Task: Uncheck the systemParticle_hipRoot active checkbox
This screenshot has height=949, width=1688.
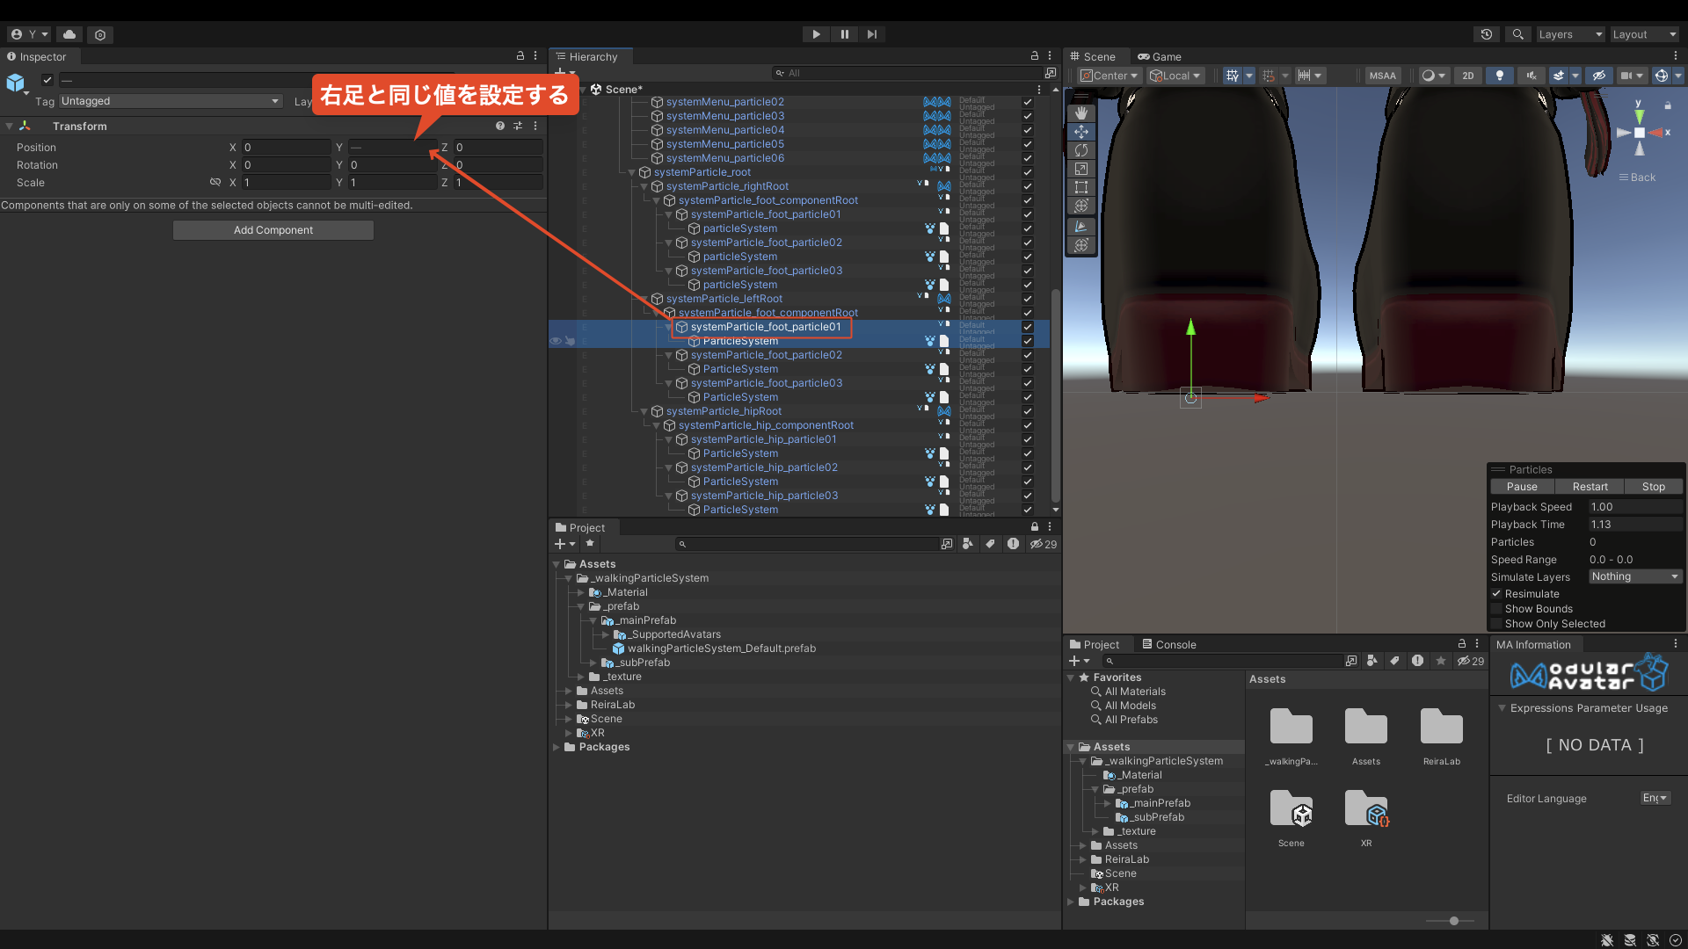Action: [1027, 411]
